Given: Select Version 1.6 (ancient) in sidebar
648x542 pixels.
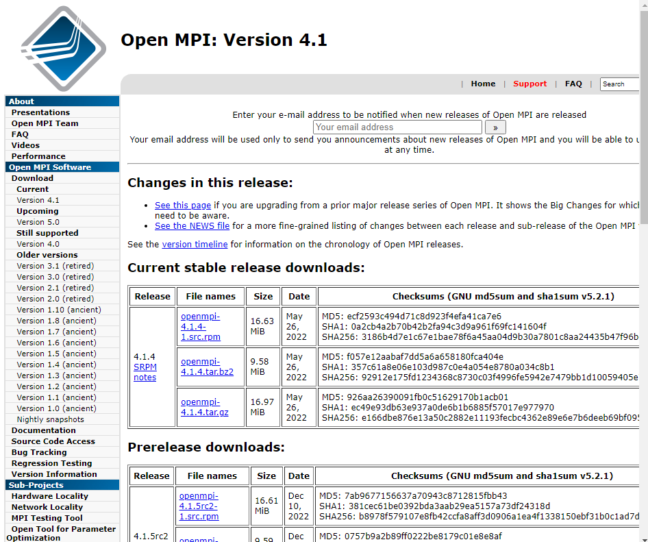Looking at the screenshot, I should pyautogui.click(x=56, y=343).
